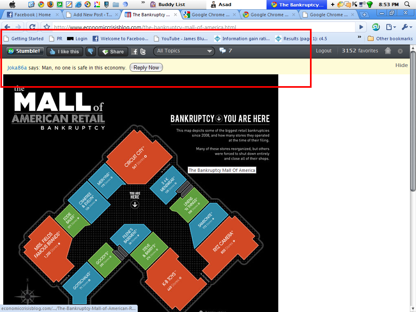Click the vertical page scrollbar
The width and height of the screenshot is (416, 312).
(x=413, y=121)
